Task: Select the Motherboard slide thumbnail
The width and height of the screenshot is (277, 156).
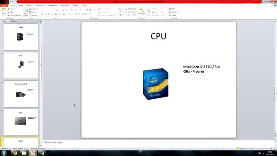Action: (x=21, y=94)
